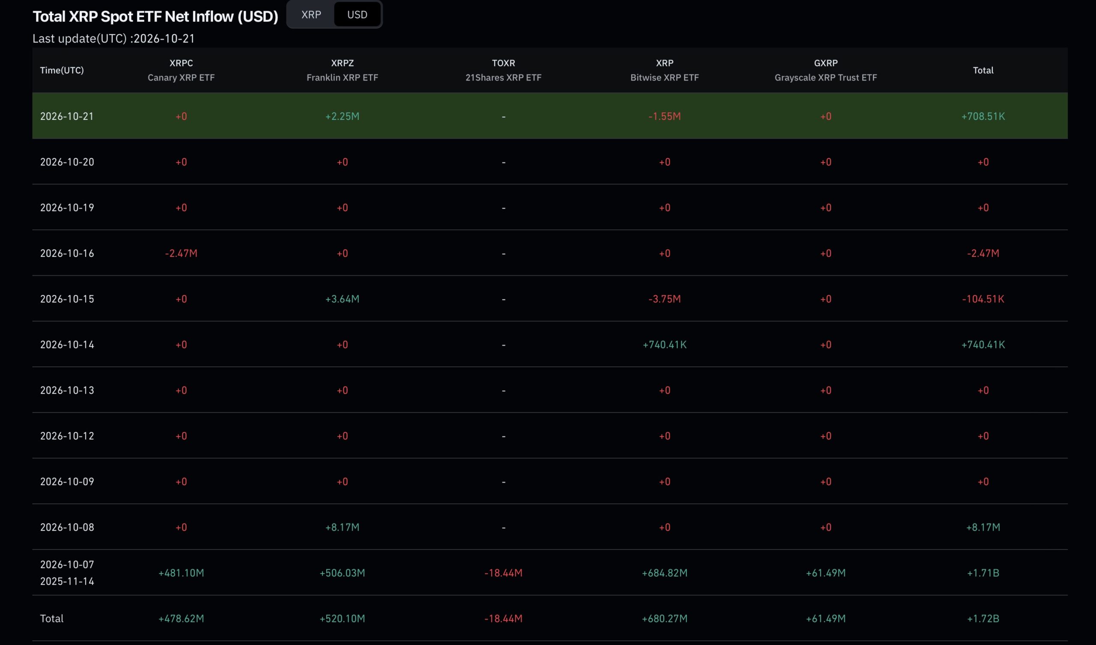Click the XRPZ Franklin XRP ETF header
The image size is (1096, 645).
(342, 70)
